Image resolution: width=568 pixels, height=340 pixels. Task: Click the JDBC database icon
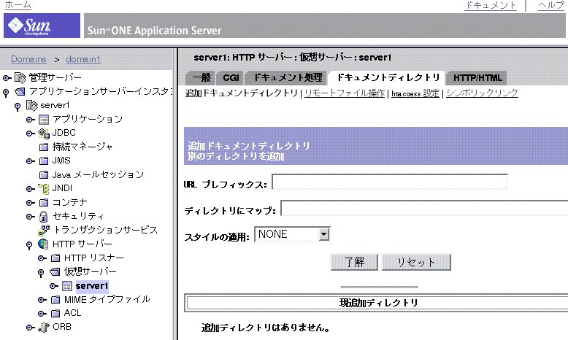(x=44, y=134)
